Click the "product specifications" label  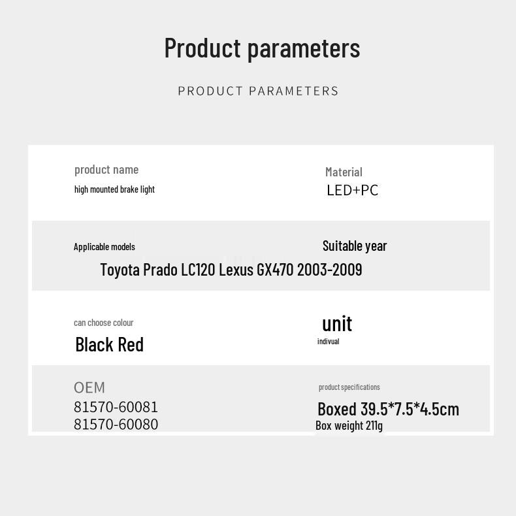coord(349,387)
